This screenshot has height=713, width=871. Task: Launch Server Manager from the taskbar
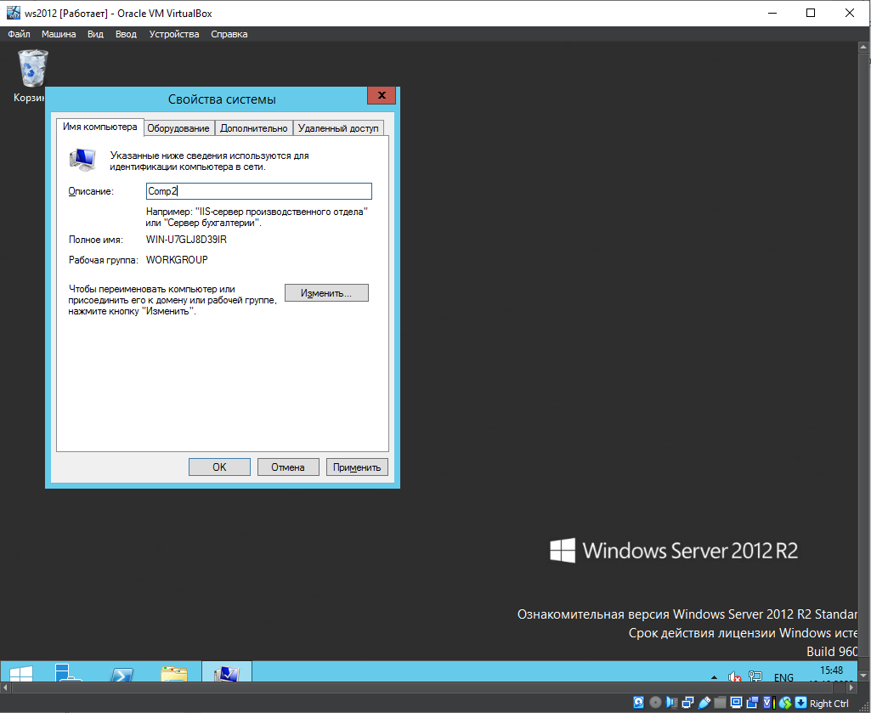coord(69,674)
